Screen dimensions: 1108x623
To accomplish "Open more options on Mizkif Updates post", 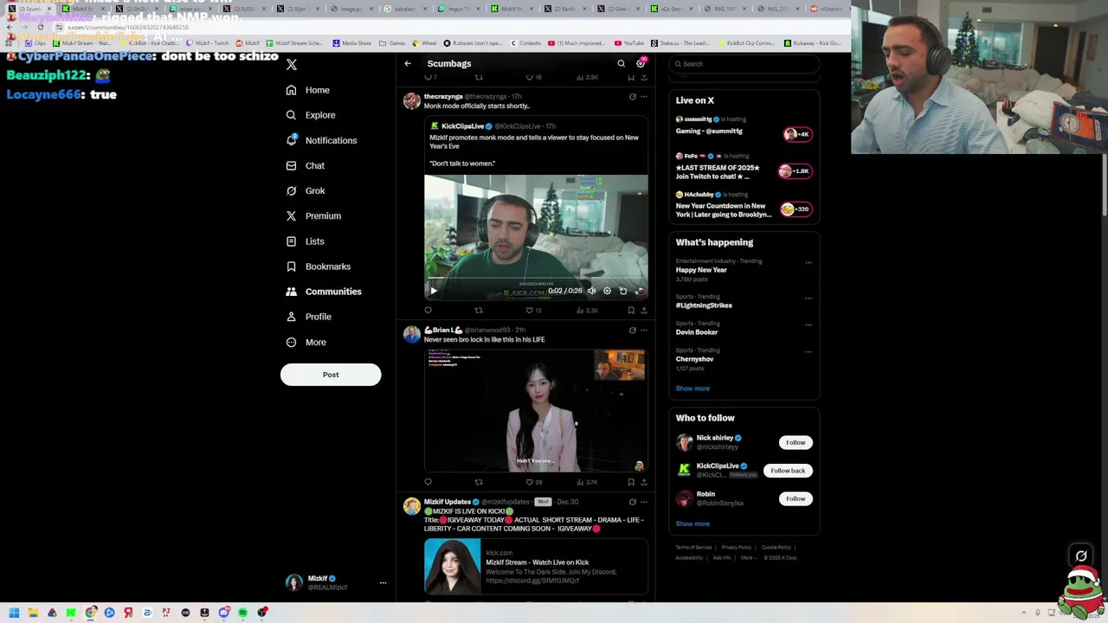I will tap(644, 502).
